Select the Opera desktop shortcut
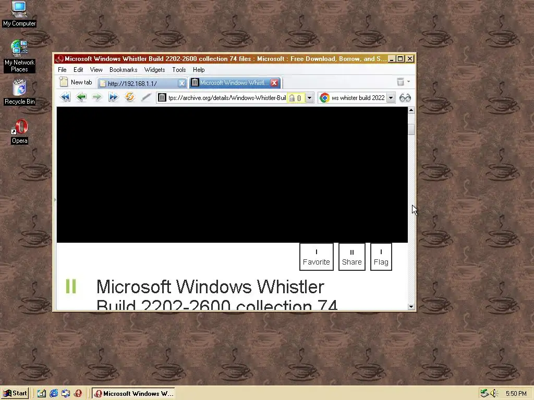The width and height of the screenshot is (534, 400). [19, 132]
